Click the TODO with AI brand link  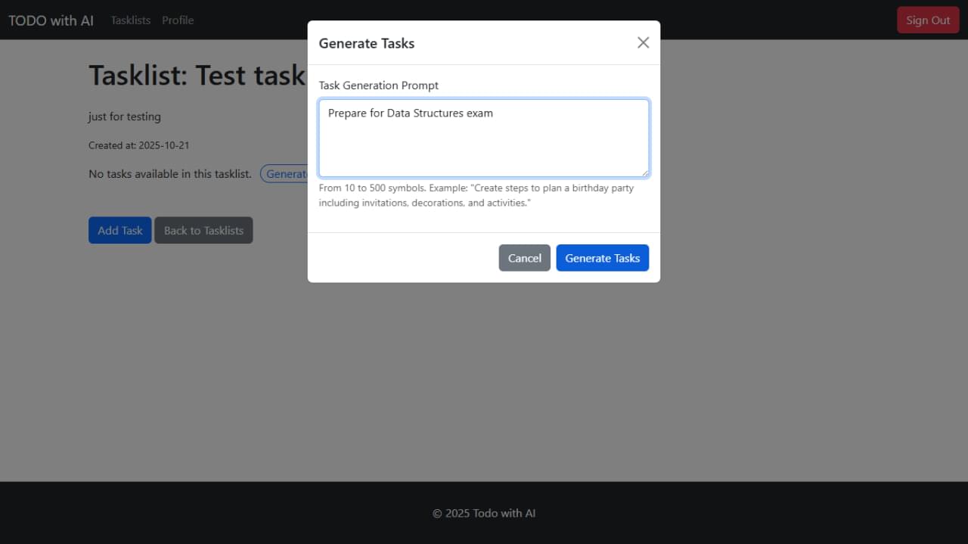pos(51,20)
